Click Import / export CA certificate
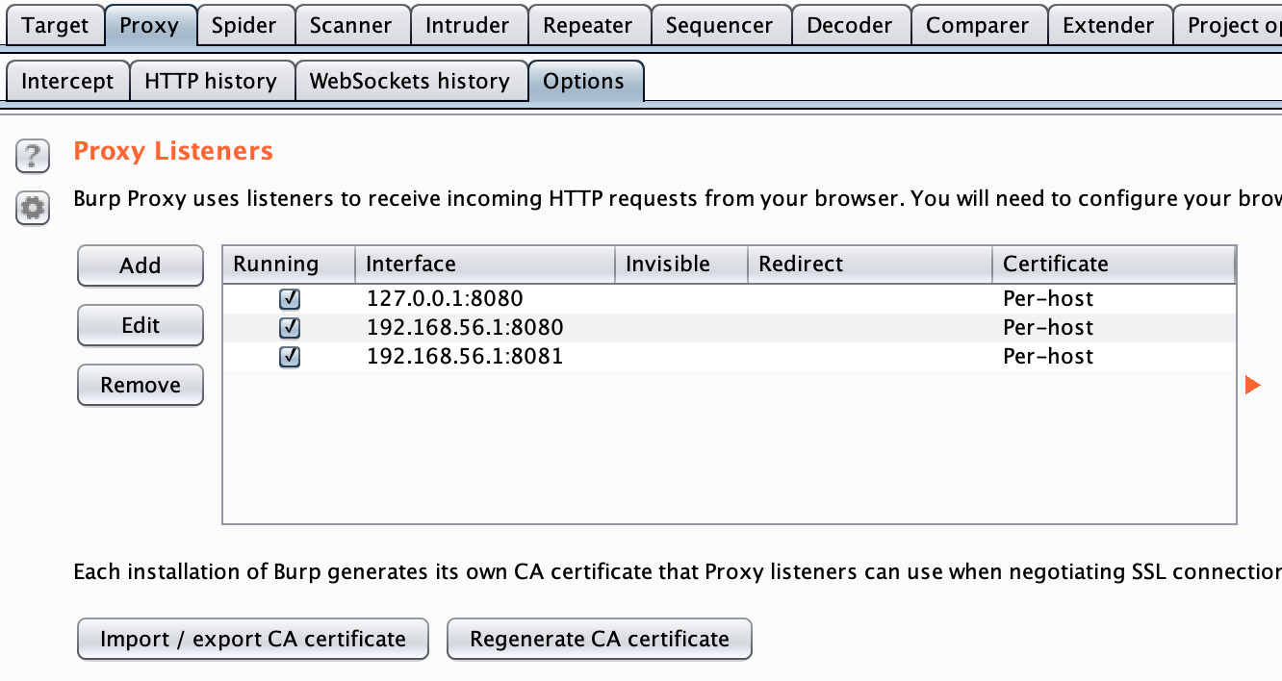Image resolution: width=1282 pixels, height=681 pixels. point(252,638)
